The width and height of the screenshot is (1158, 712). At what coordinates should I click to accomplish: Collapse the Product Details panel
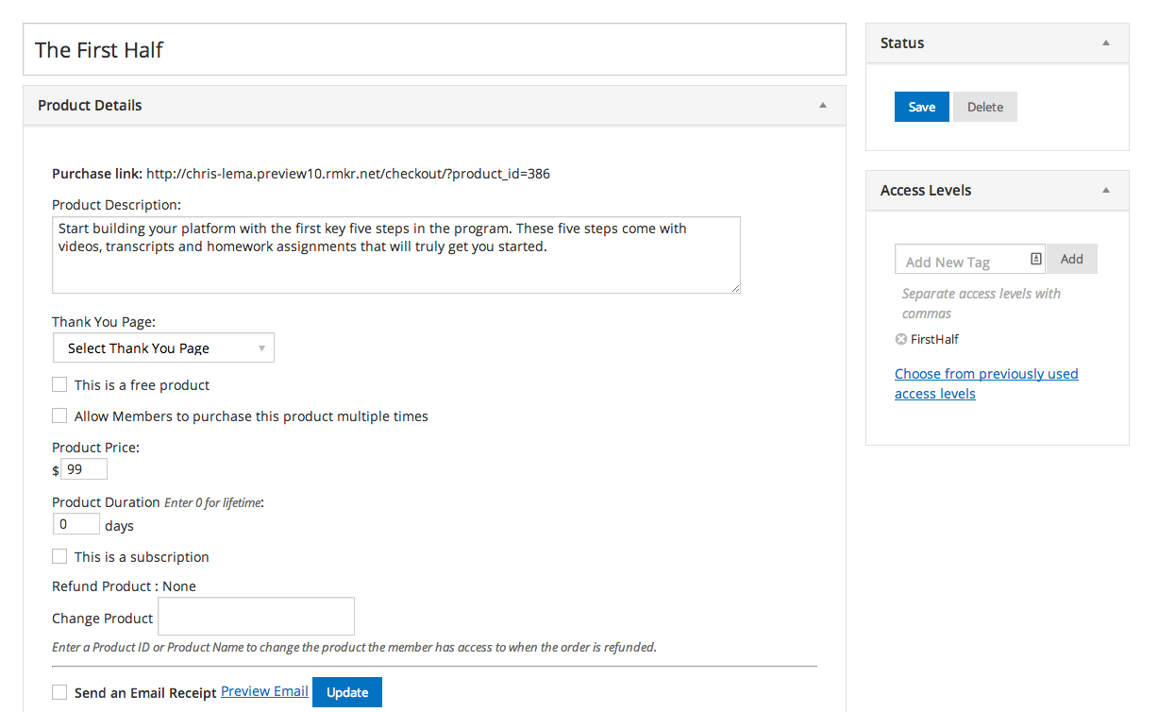coord(822,106)
